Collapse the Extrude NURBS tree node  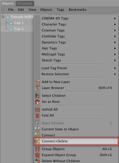(3, 17)
